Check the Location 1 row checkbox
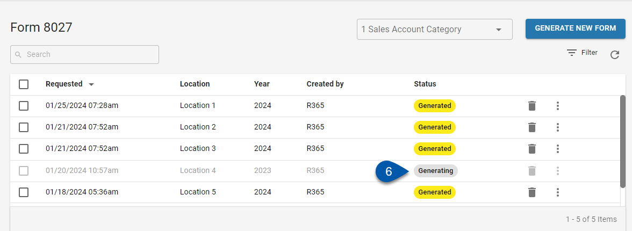Screen dimensions: 632x231 [24, 106]
